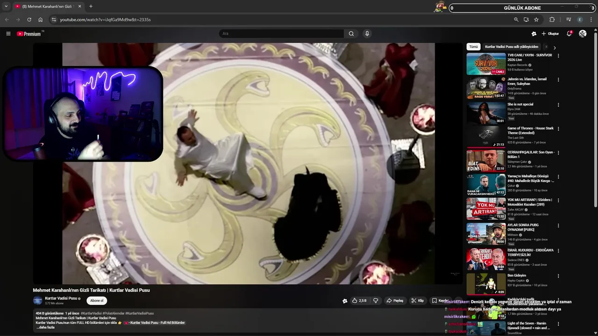The image size is (598, 336).
Task: Open Ben Gideyim video thumbnail
Action: point(486,284)
